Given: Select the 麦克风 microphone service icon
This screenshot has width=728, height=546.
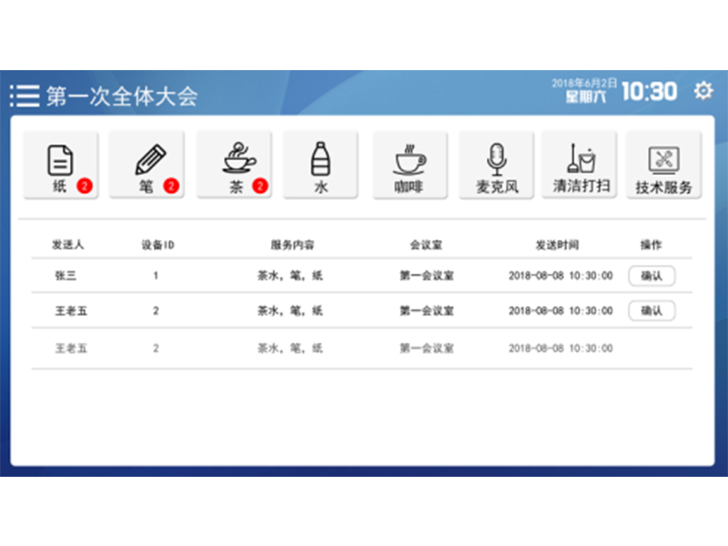Looking at the screenshot, I should tap(496, 165).
